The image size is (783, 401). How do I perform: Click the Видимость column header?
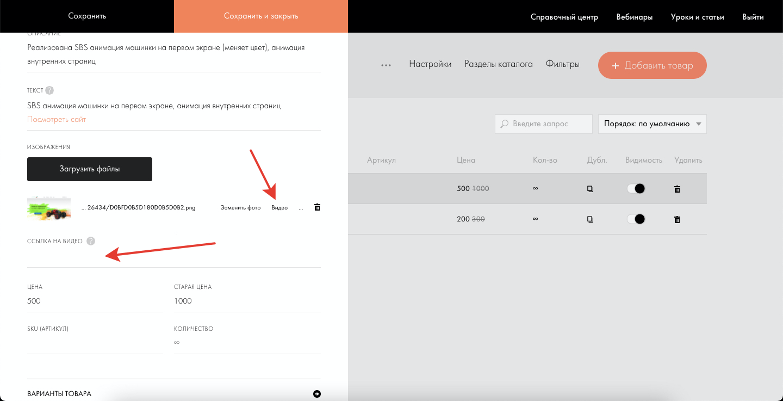coord(644,160)
